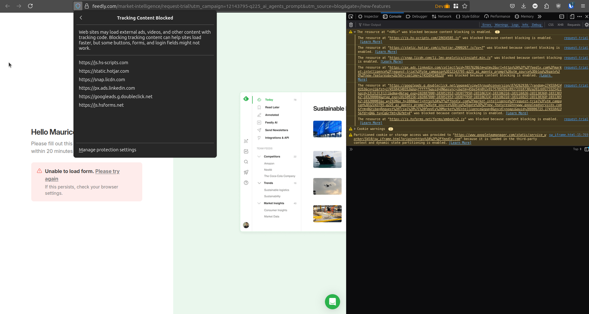Open search in the Feedly sidebar

point(246,162)
